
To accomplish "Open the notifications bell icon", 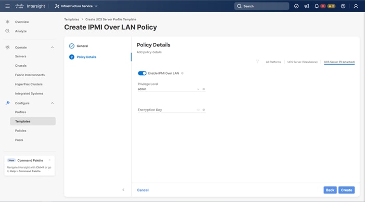I will pyautogui.click(x=317, y=6).
